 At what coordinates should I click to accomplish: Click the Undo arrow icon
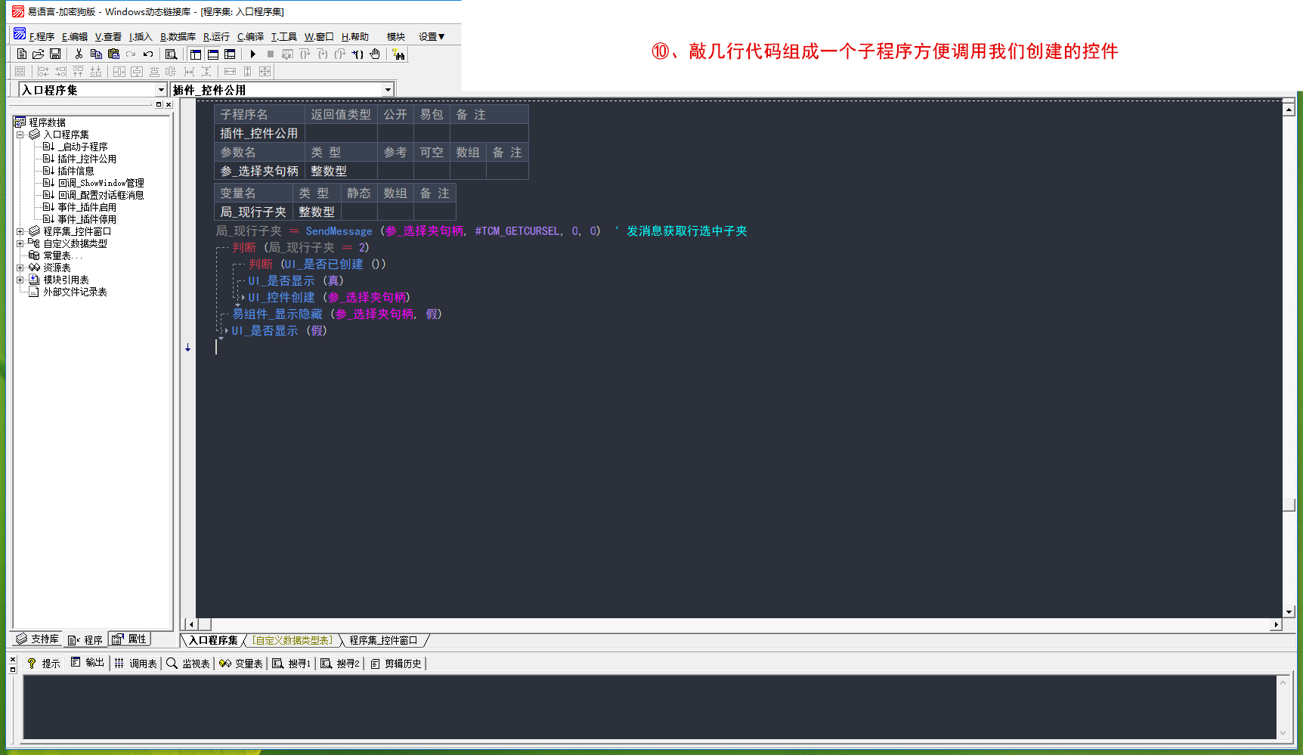click(148, 54)
